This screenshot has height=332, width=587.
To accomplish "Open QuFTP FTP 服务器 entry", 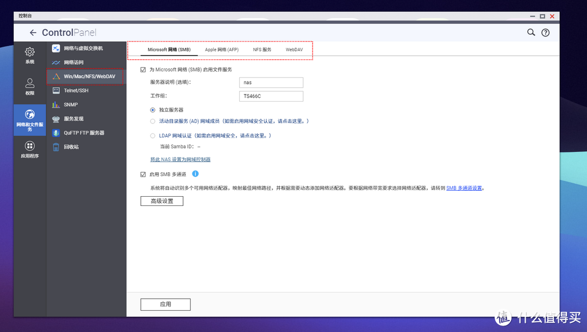I will point(86,133).
